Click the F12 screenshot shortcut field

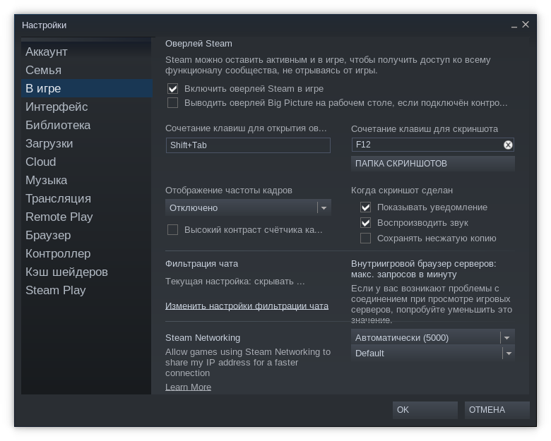tap(433, 145)
